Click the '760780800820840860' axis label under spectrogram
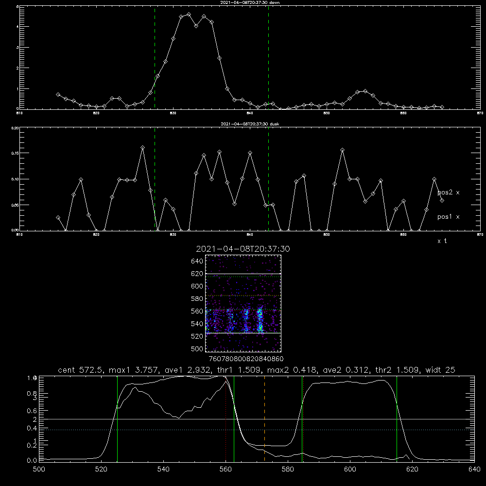Image resolution: width=486 pixels, height=486 pixels. click(x=246, y=359)
